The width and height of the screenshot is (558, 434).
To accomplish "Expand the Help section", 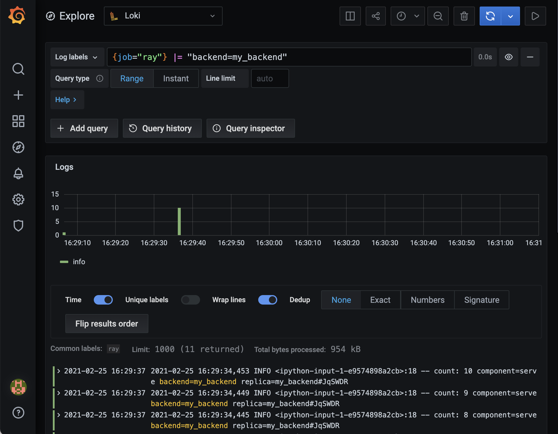I will pyautogui.click(x=67, y=100).
